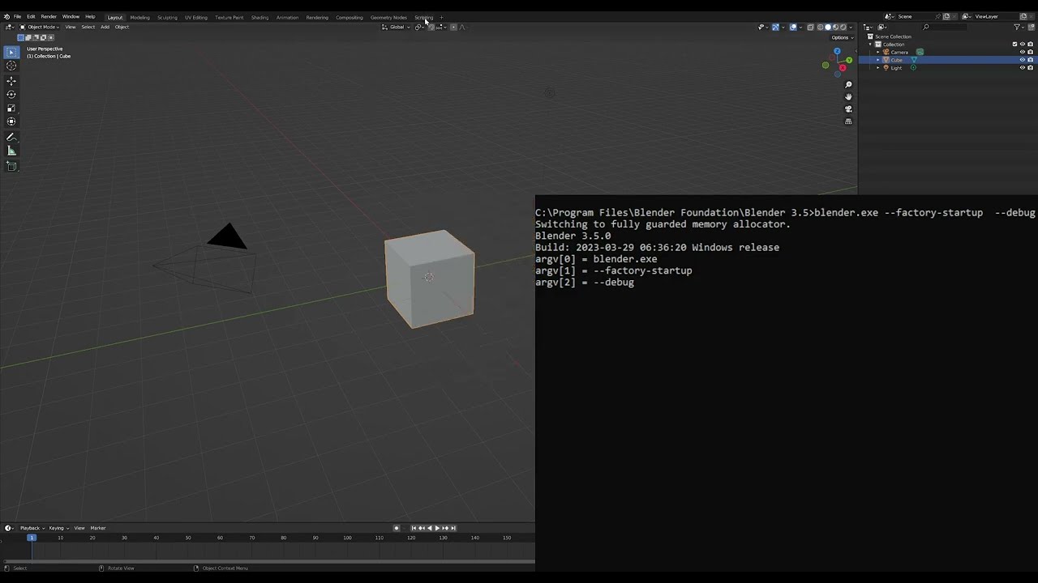1038x583 pixels.
Task: Select the Add Cube tool
Action: 11,166
